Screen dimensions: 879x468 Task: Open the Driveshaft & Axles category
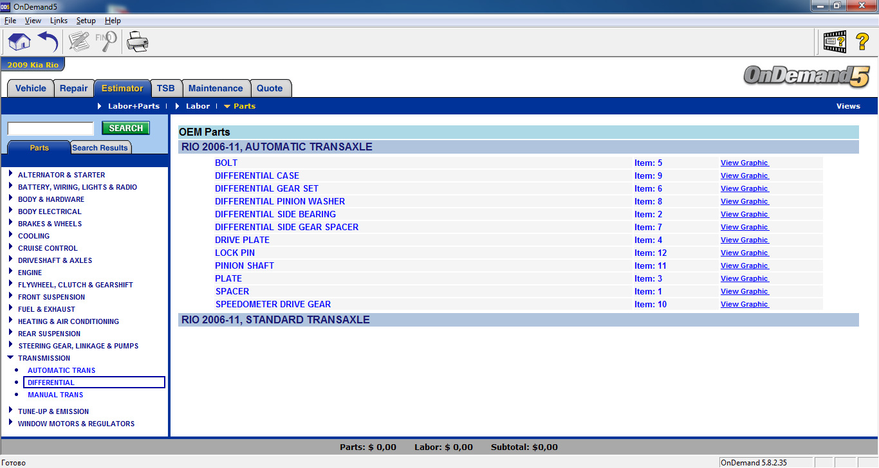(x=55, y=260)
